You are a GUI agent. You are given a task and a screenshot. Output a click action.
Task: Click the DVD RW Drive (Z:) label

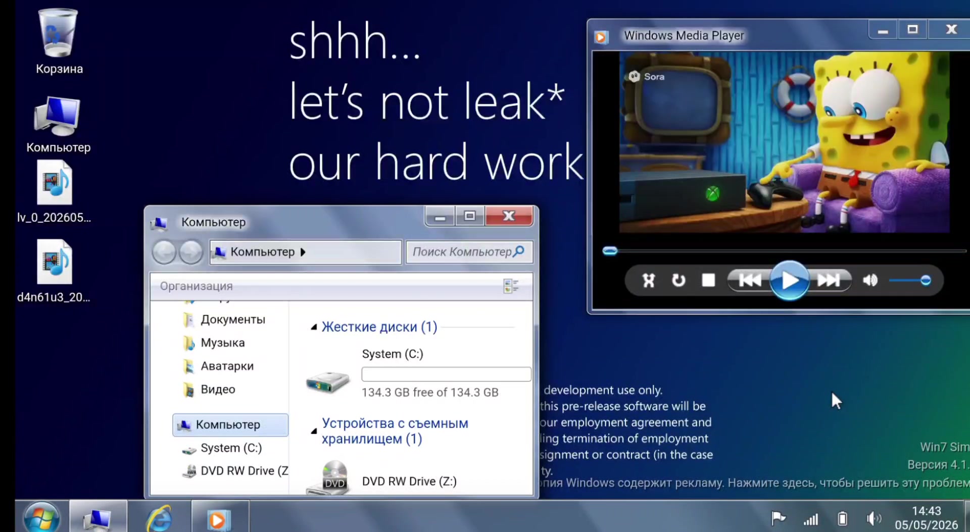coord(409,482)
